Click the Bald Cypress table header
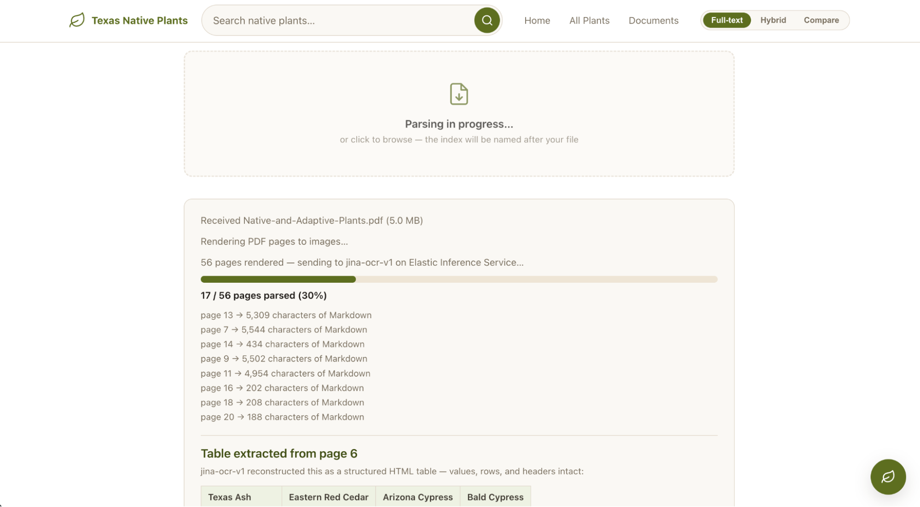This screenshot has width=920, height=507. tap(495, 497)
